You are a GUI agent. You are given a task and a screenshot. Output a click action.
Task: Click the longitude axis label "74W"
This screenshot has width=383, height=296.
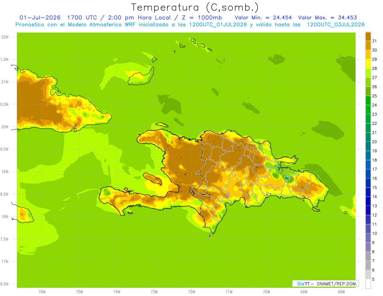pyautogui.click(x=116, y=292)
